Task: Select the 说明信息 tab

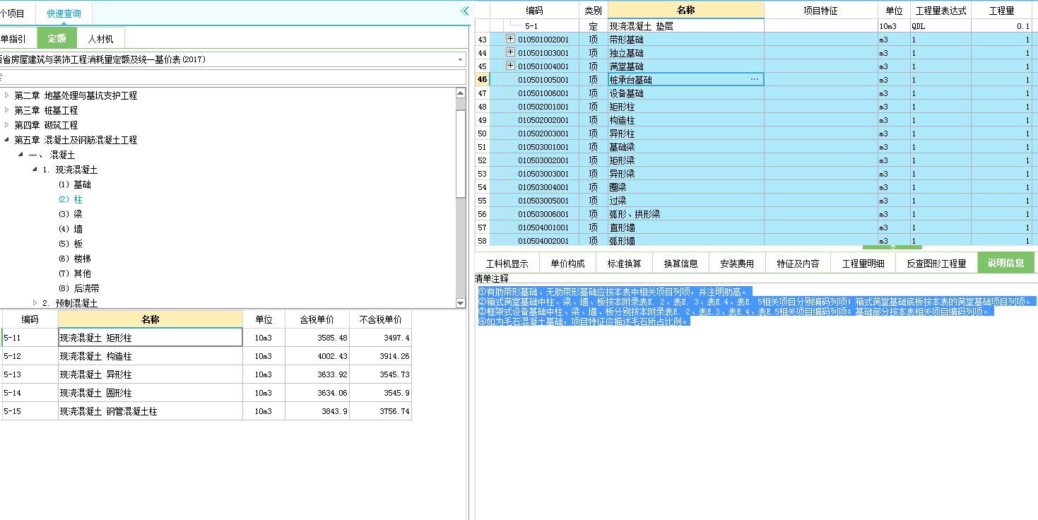Action: pyautogui.click(x=1005, y=263)
